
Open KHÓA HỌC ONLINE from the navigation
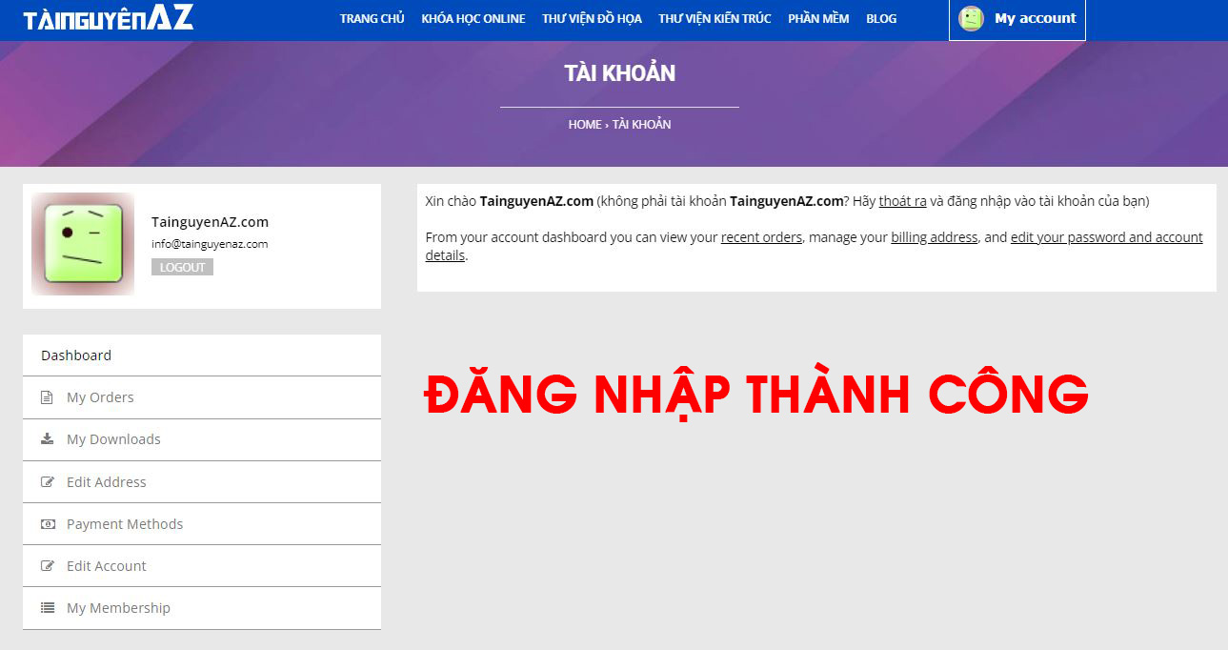pos(473,18)
